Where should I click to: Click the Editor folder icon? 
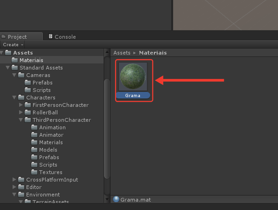click(x=21, y=187)
